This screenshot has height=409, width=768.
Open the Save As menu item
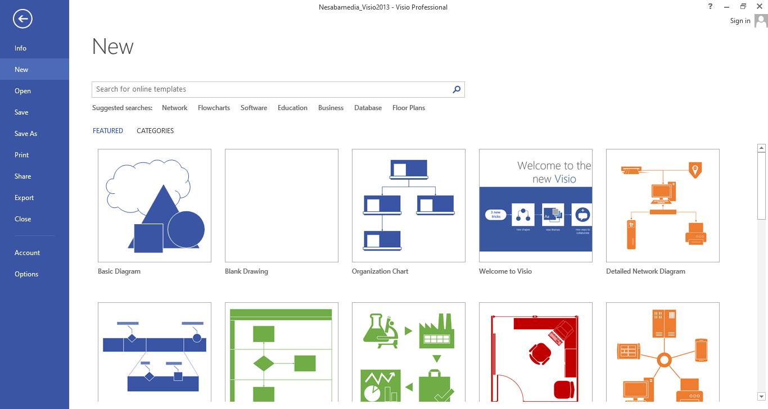click(x=26, y=134)
